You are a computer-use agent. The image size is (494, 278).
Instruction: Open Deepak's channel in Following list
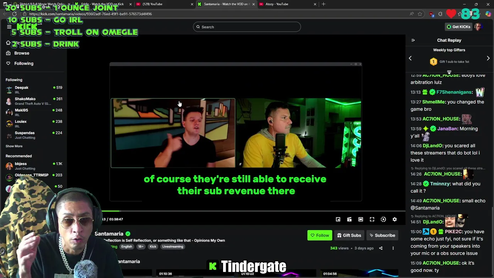coord(34,90)
